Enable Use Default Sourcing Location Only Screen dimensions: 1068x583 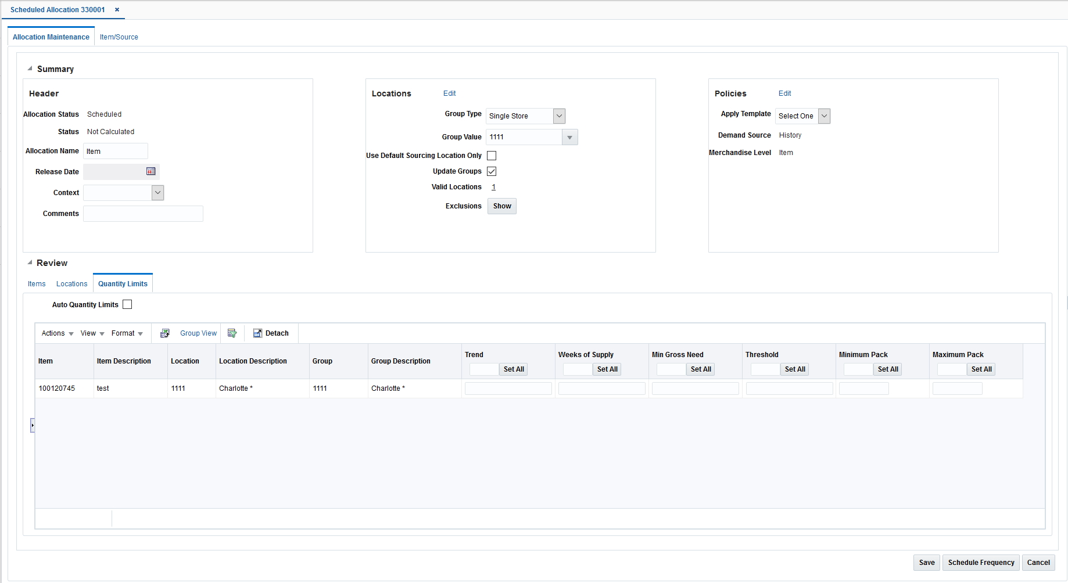492,155
